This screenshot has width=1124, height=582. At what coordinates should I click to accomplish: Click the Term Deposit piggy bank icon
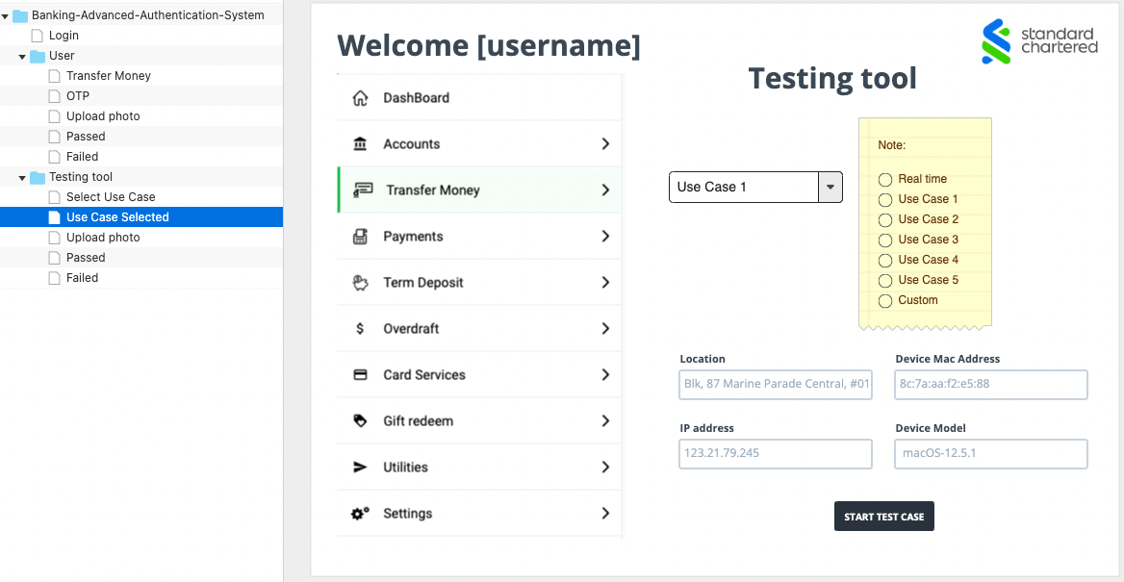360,282
